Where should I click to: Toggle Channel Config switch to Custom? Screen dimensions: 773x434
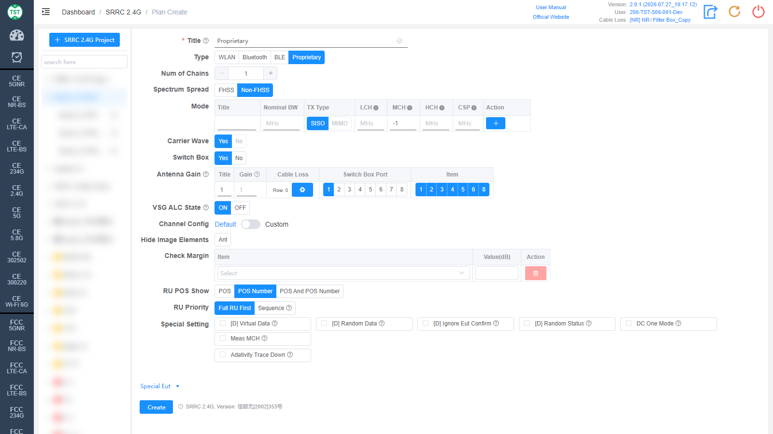251,224
